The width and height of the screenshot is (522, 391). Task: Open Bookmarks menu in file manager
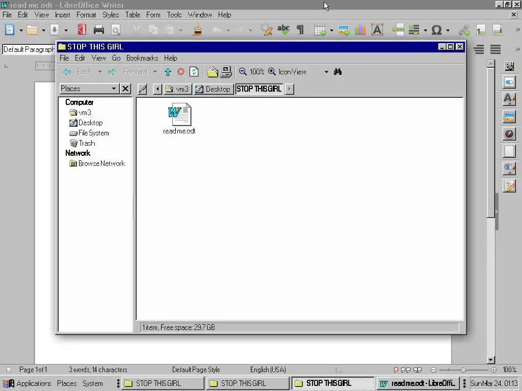pos(142,58)
